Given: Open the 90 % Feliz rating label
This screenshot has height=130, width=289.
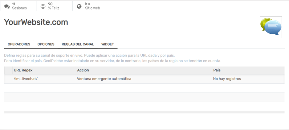Looking at the screenshot, I should point(54,6).
